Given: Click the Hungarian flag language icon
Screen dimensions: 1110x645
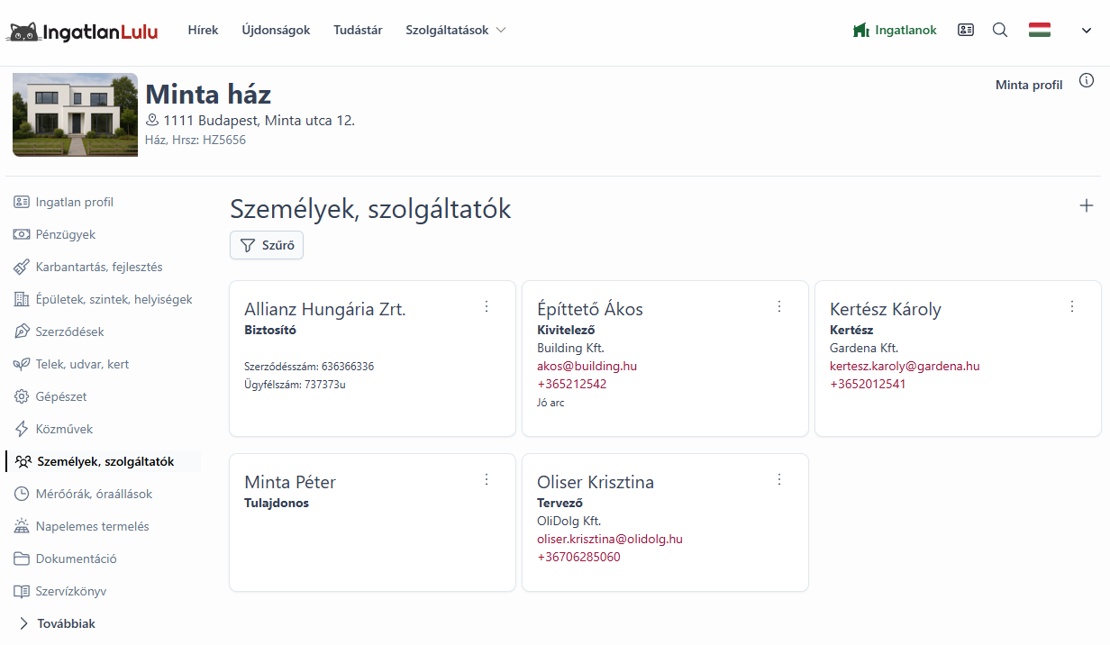Looking at the screenshot, I should [1040, 30].
